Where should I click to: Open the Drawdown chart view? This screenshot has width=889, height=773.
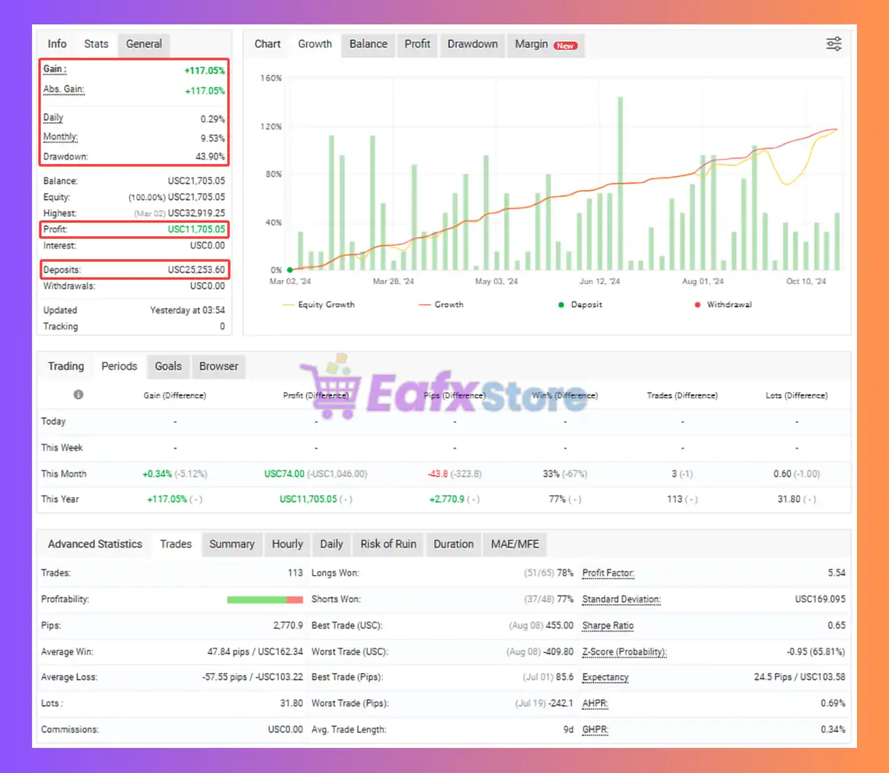472,44
